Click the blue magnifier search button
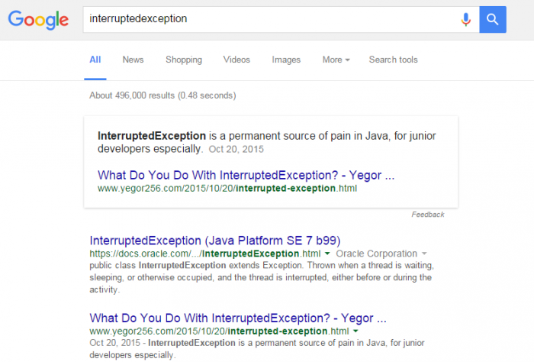 (493, 19)
